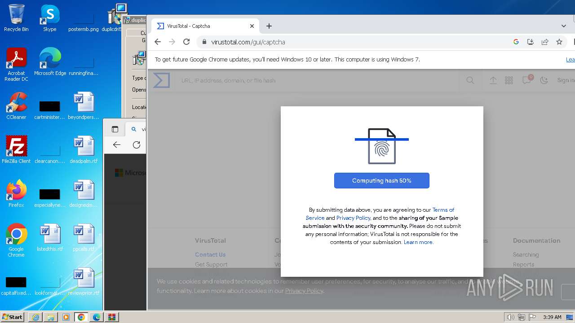
Task: Select the postermb.png desktop file
Action: tap(84, 22)
